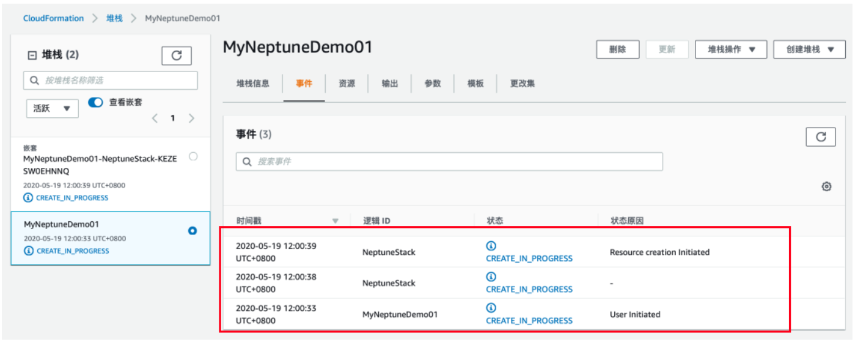Refresh the stacks list in sidebar
Screen dimensions: 858x347
(177, 56)
